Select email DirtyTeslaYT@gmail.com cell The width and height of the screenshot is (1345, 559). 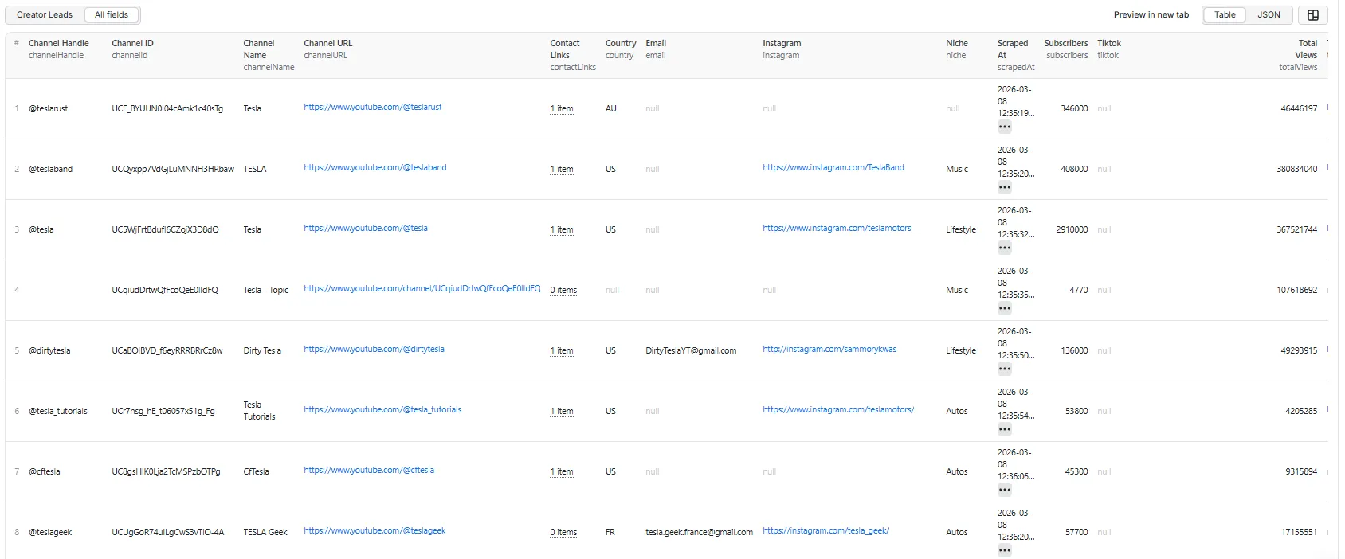[x=691, y=350]
